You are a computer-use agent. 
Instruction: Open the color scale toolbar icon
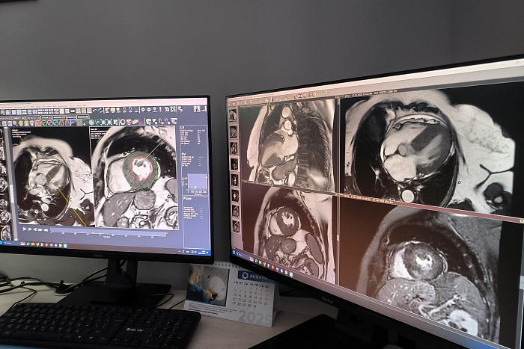pos(161,110)
